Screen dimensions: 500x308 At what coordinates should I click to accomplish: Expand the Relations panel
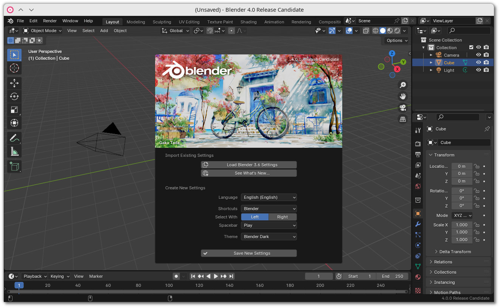pos(459,262)
